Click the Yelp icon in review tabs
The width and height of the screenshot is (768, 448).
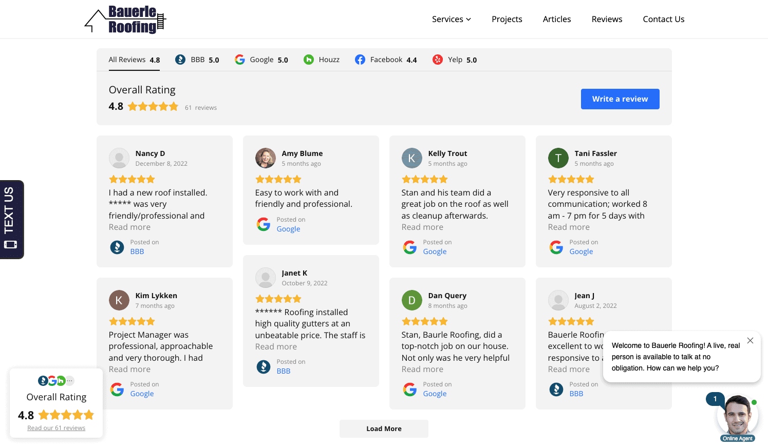tap(438, 60)
